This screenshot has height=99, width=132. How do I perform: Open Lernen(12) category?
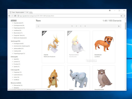[x=17, y=62]
